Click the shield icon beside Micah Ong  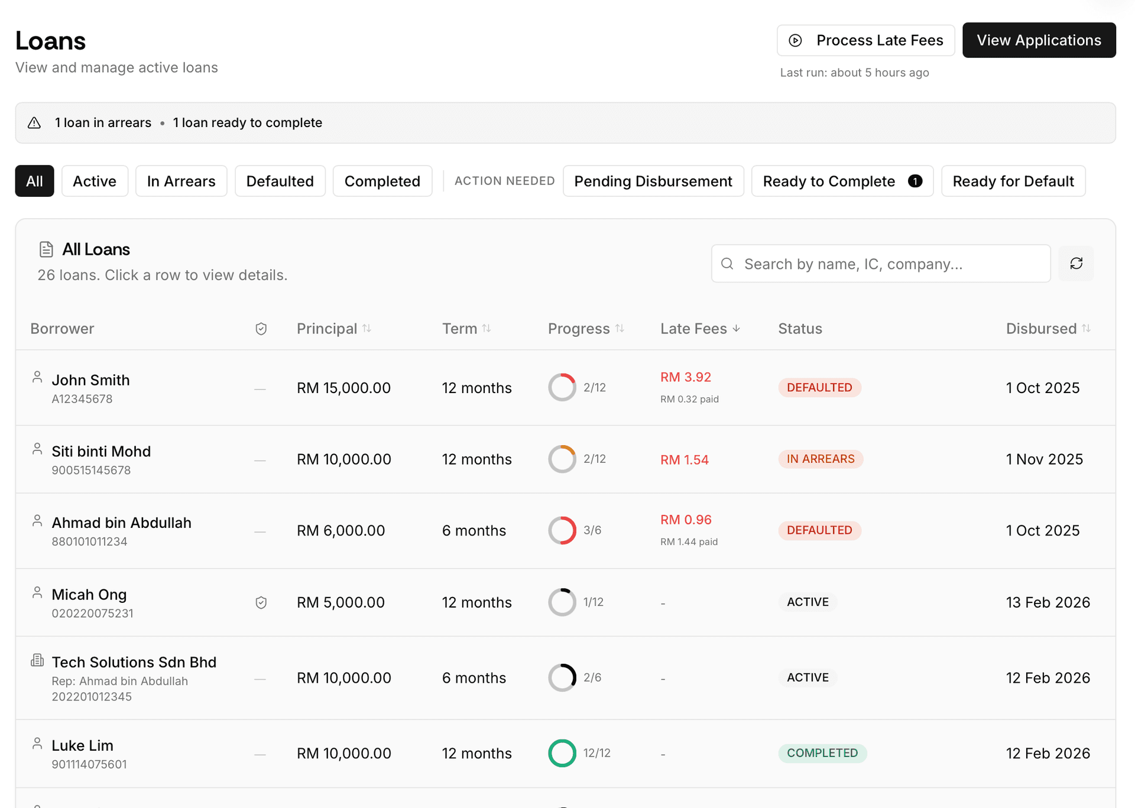(x=261, y=602)
